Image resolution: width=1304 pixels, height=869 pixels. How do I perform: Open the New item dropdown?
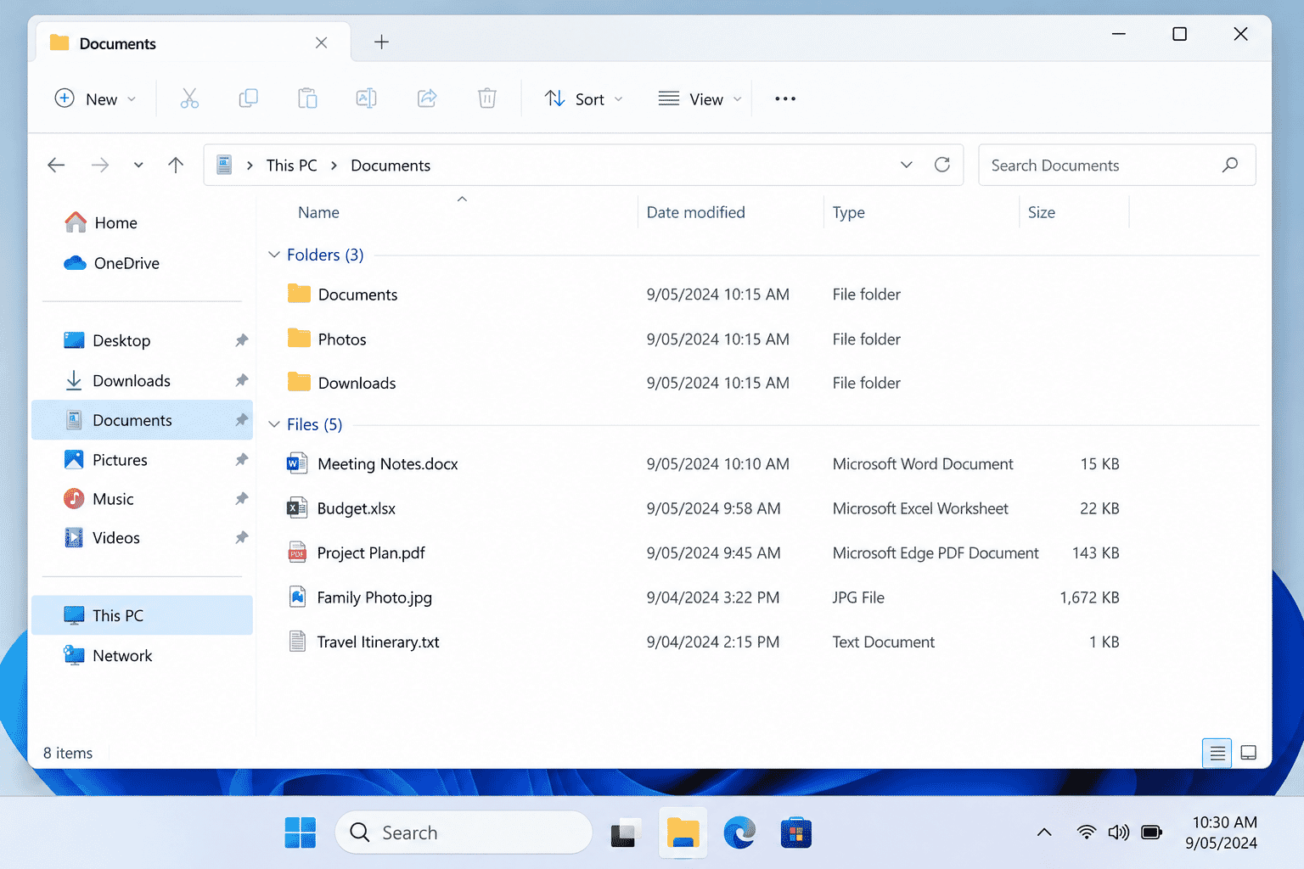point(95,98)
